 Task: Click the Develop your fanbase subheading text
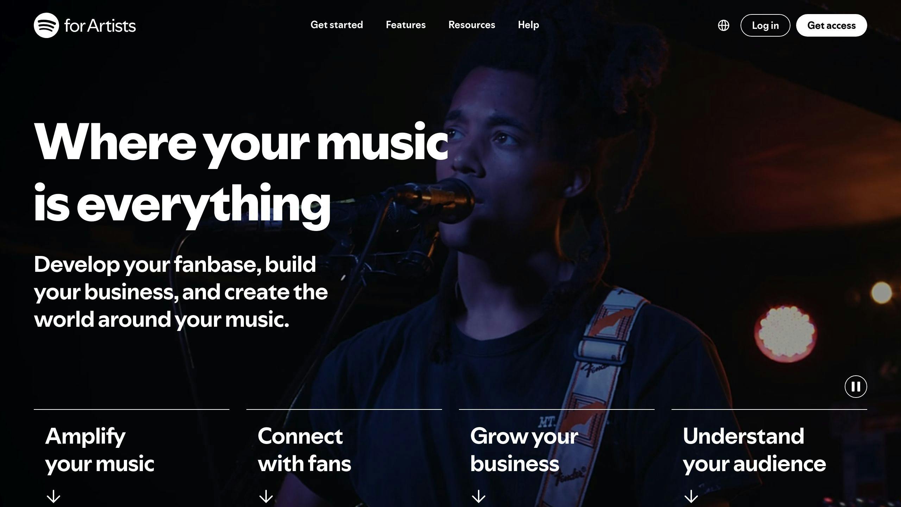pos(181,292)
